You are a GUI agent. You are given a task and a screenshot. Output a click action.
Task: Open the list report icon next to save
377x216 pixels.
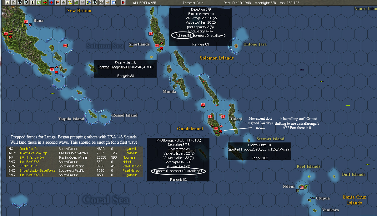click(13, 2)
